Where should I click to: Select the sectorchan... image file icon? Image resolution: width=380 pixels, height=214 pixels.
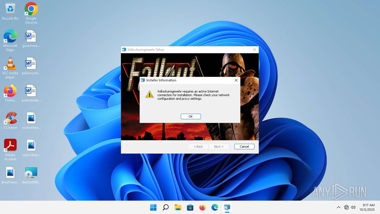tap(31, 120)
